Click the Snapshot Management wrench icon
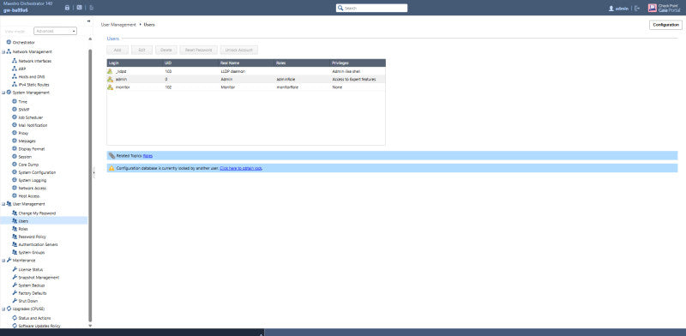The width and height of the screenshot is (686, 336). point(15,278)
